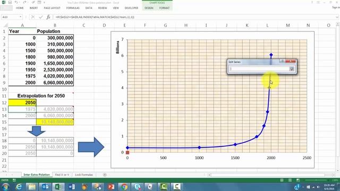This screenshot has height=191, width=340.
Task: Click column header G
Action: click(x=165, y=25)
